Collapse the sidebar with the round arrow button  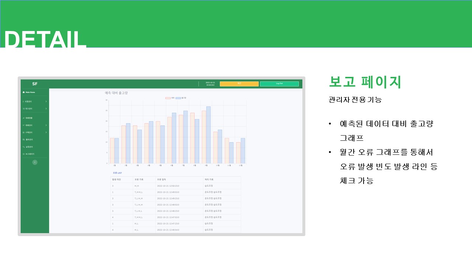pos(35,162)
